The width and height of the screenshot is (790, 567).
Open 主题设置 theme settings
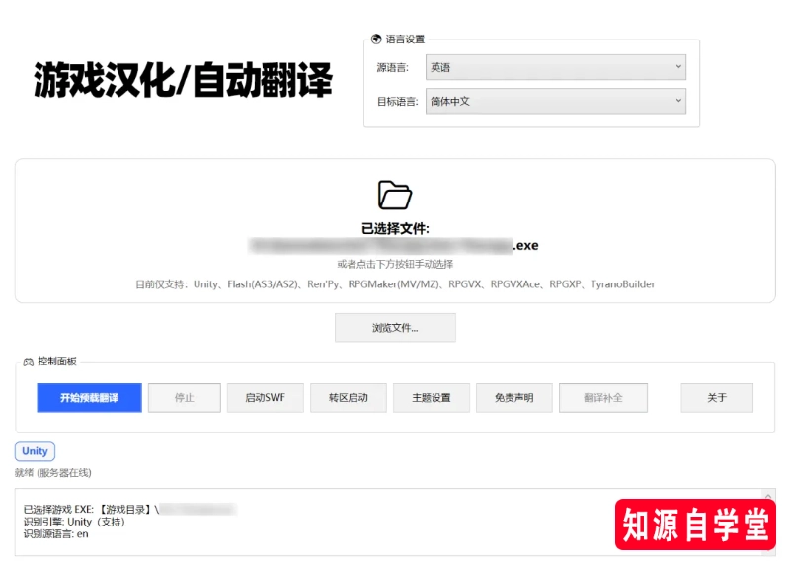(432, 398)
